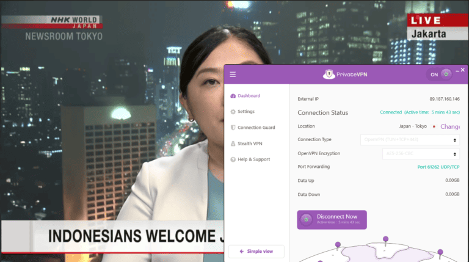Open the Connection Type dropdown

[410, 140]
